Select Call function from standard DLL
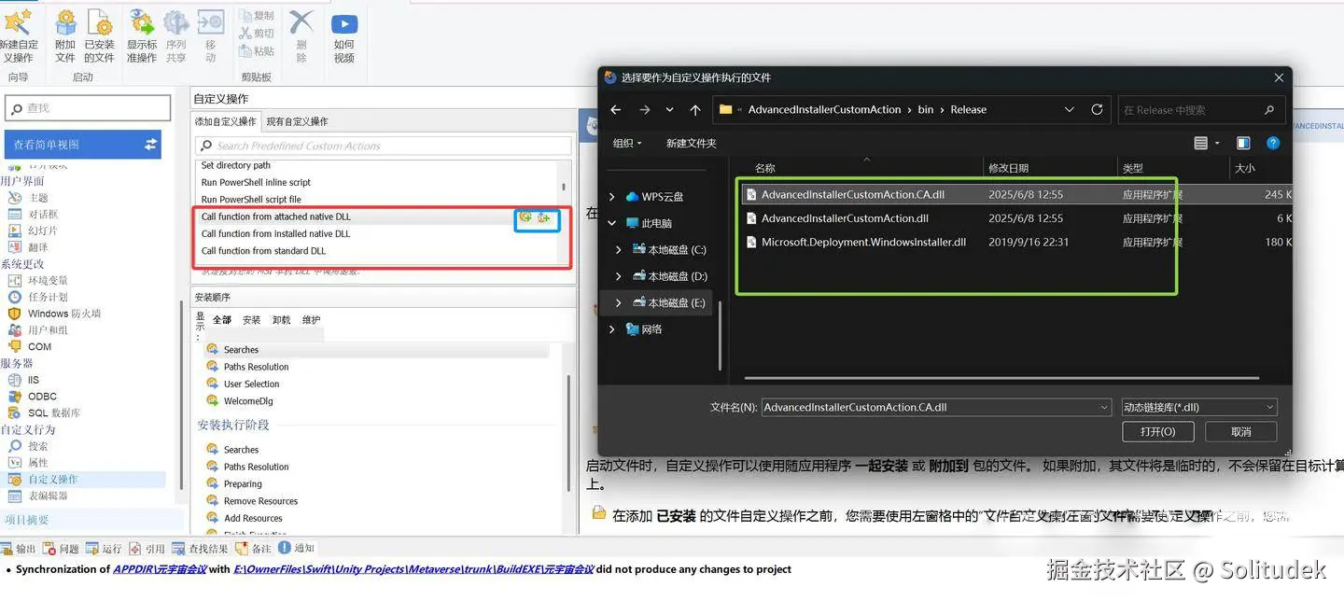Screen dimensions: 1344x601 click(x=263, y=250)
